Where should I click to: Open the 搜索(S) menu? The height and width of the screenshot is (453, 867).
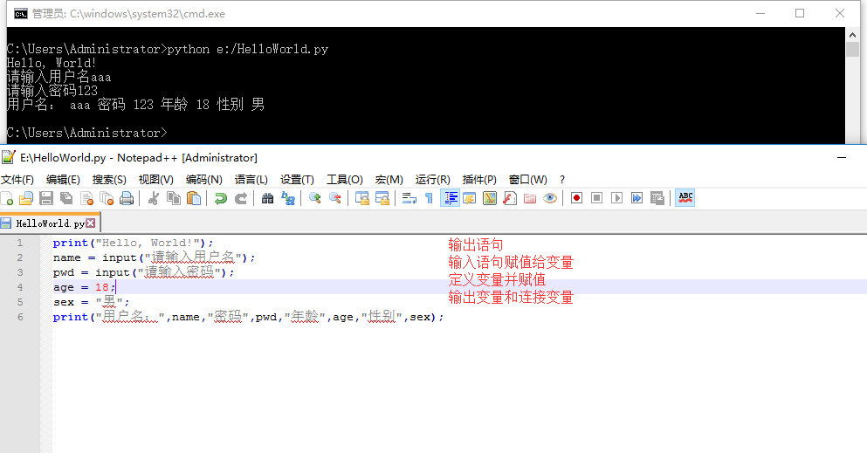click(109, 180)
